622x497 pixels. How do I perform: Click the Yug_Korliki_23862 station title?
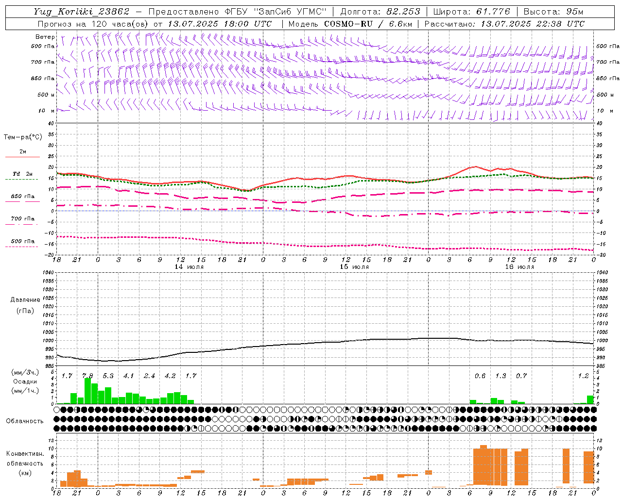click(x=82, y=12)
